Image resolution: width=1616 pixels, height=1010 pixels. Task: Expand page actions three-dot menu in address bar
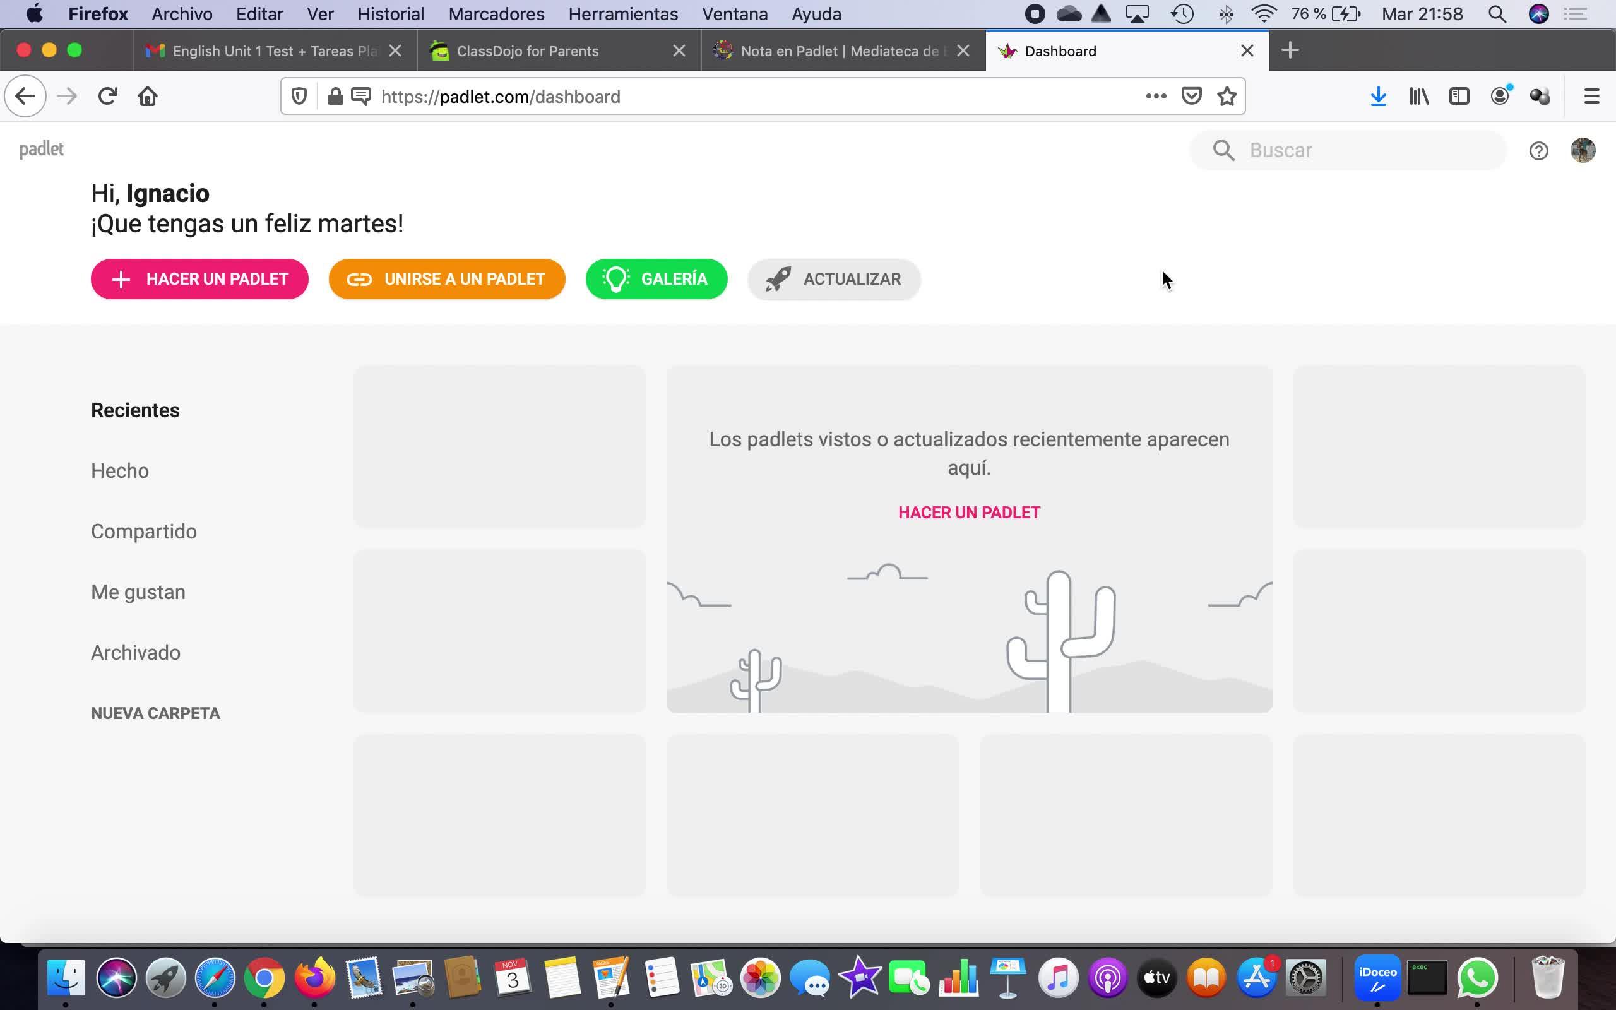pyautogui.click(x=1156, y=97)
